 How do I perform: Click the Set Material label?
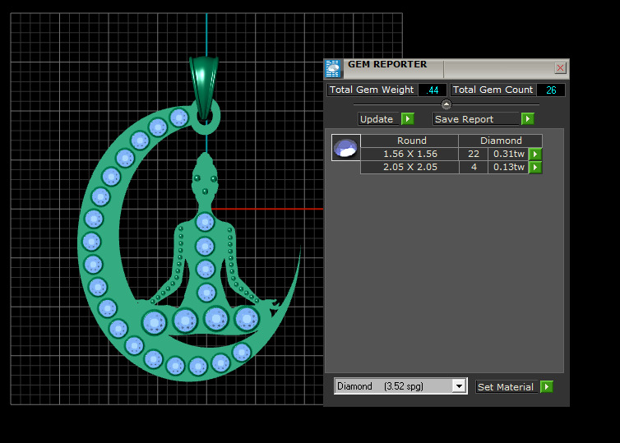pos(507,387)
